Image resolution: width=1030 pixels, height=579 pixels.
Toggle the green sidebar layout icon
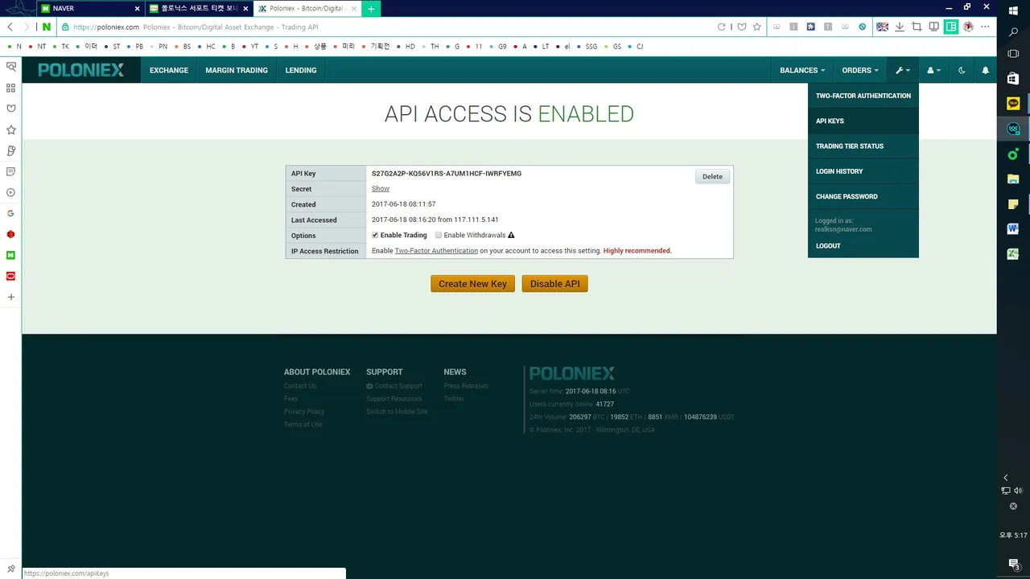(951, 27)
